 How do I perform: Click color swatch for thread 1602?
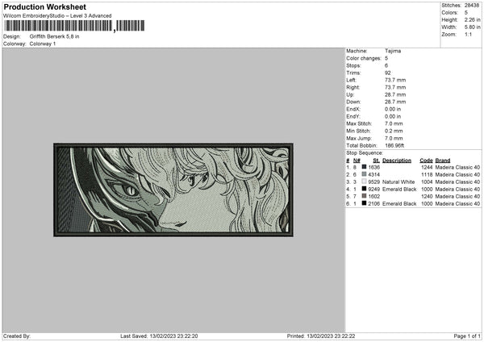365,196
